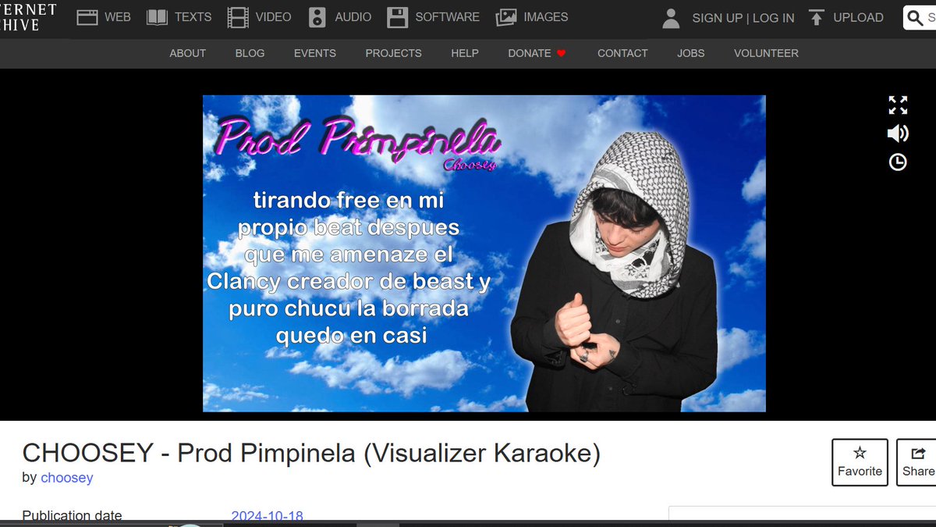
Task: Open the HELP link
Action: [x=465, y=53]
